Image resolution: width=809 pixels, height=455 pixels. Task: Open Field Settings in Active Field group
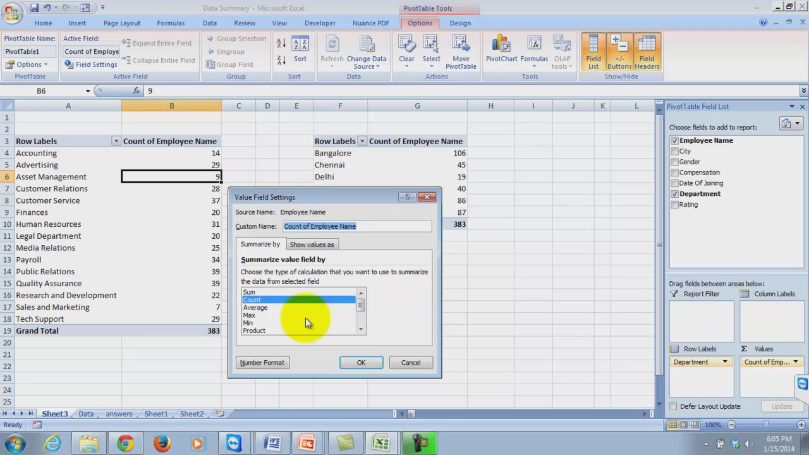(91, 64)
